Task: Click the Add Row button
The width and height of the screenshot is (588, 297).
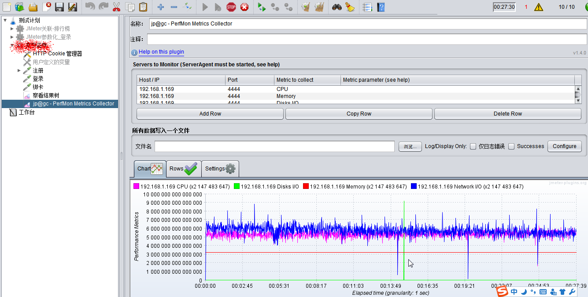Action: [210, 114]
